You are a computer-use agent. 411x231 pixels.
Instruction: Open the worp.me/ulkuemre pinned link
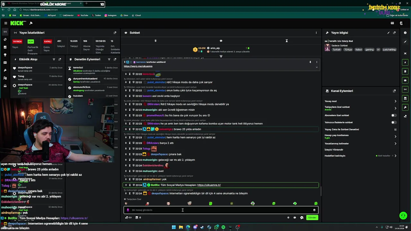click(138, 66)
